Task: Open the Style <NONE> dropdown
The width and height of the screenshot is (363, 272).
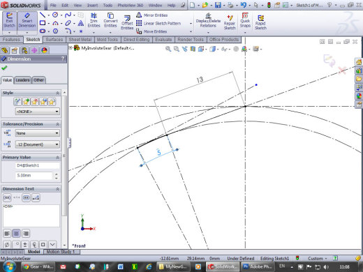Action: [x=37, y=112]
